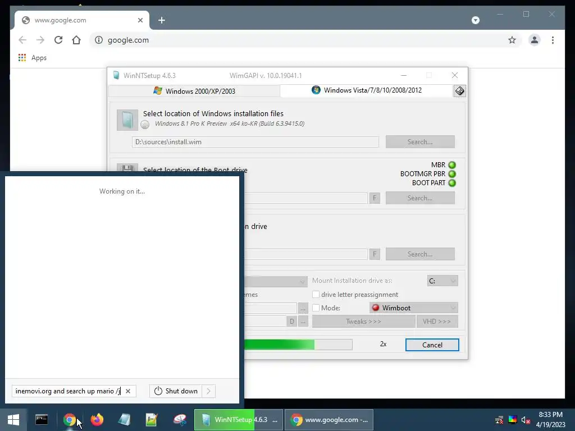The image size is (575, 431).
Task: Click the BOOT PART status light
Action: 452,183
